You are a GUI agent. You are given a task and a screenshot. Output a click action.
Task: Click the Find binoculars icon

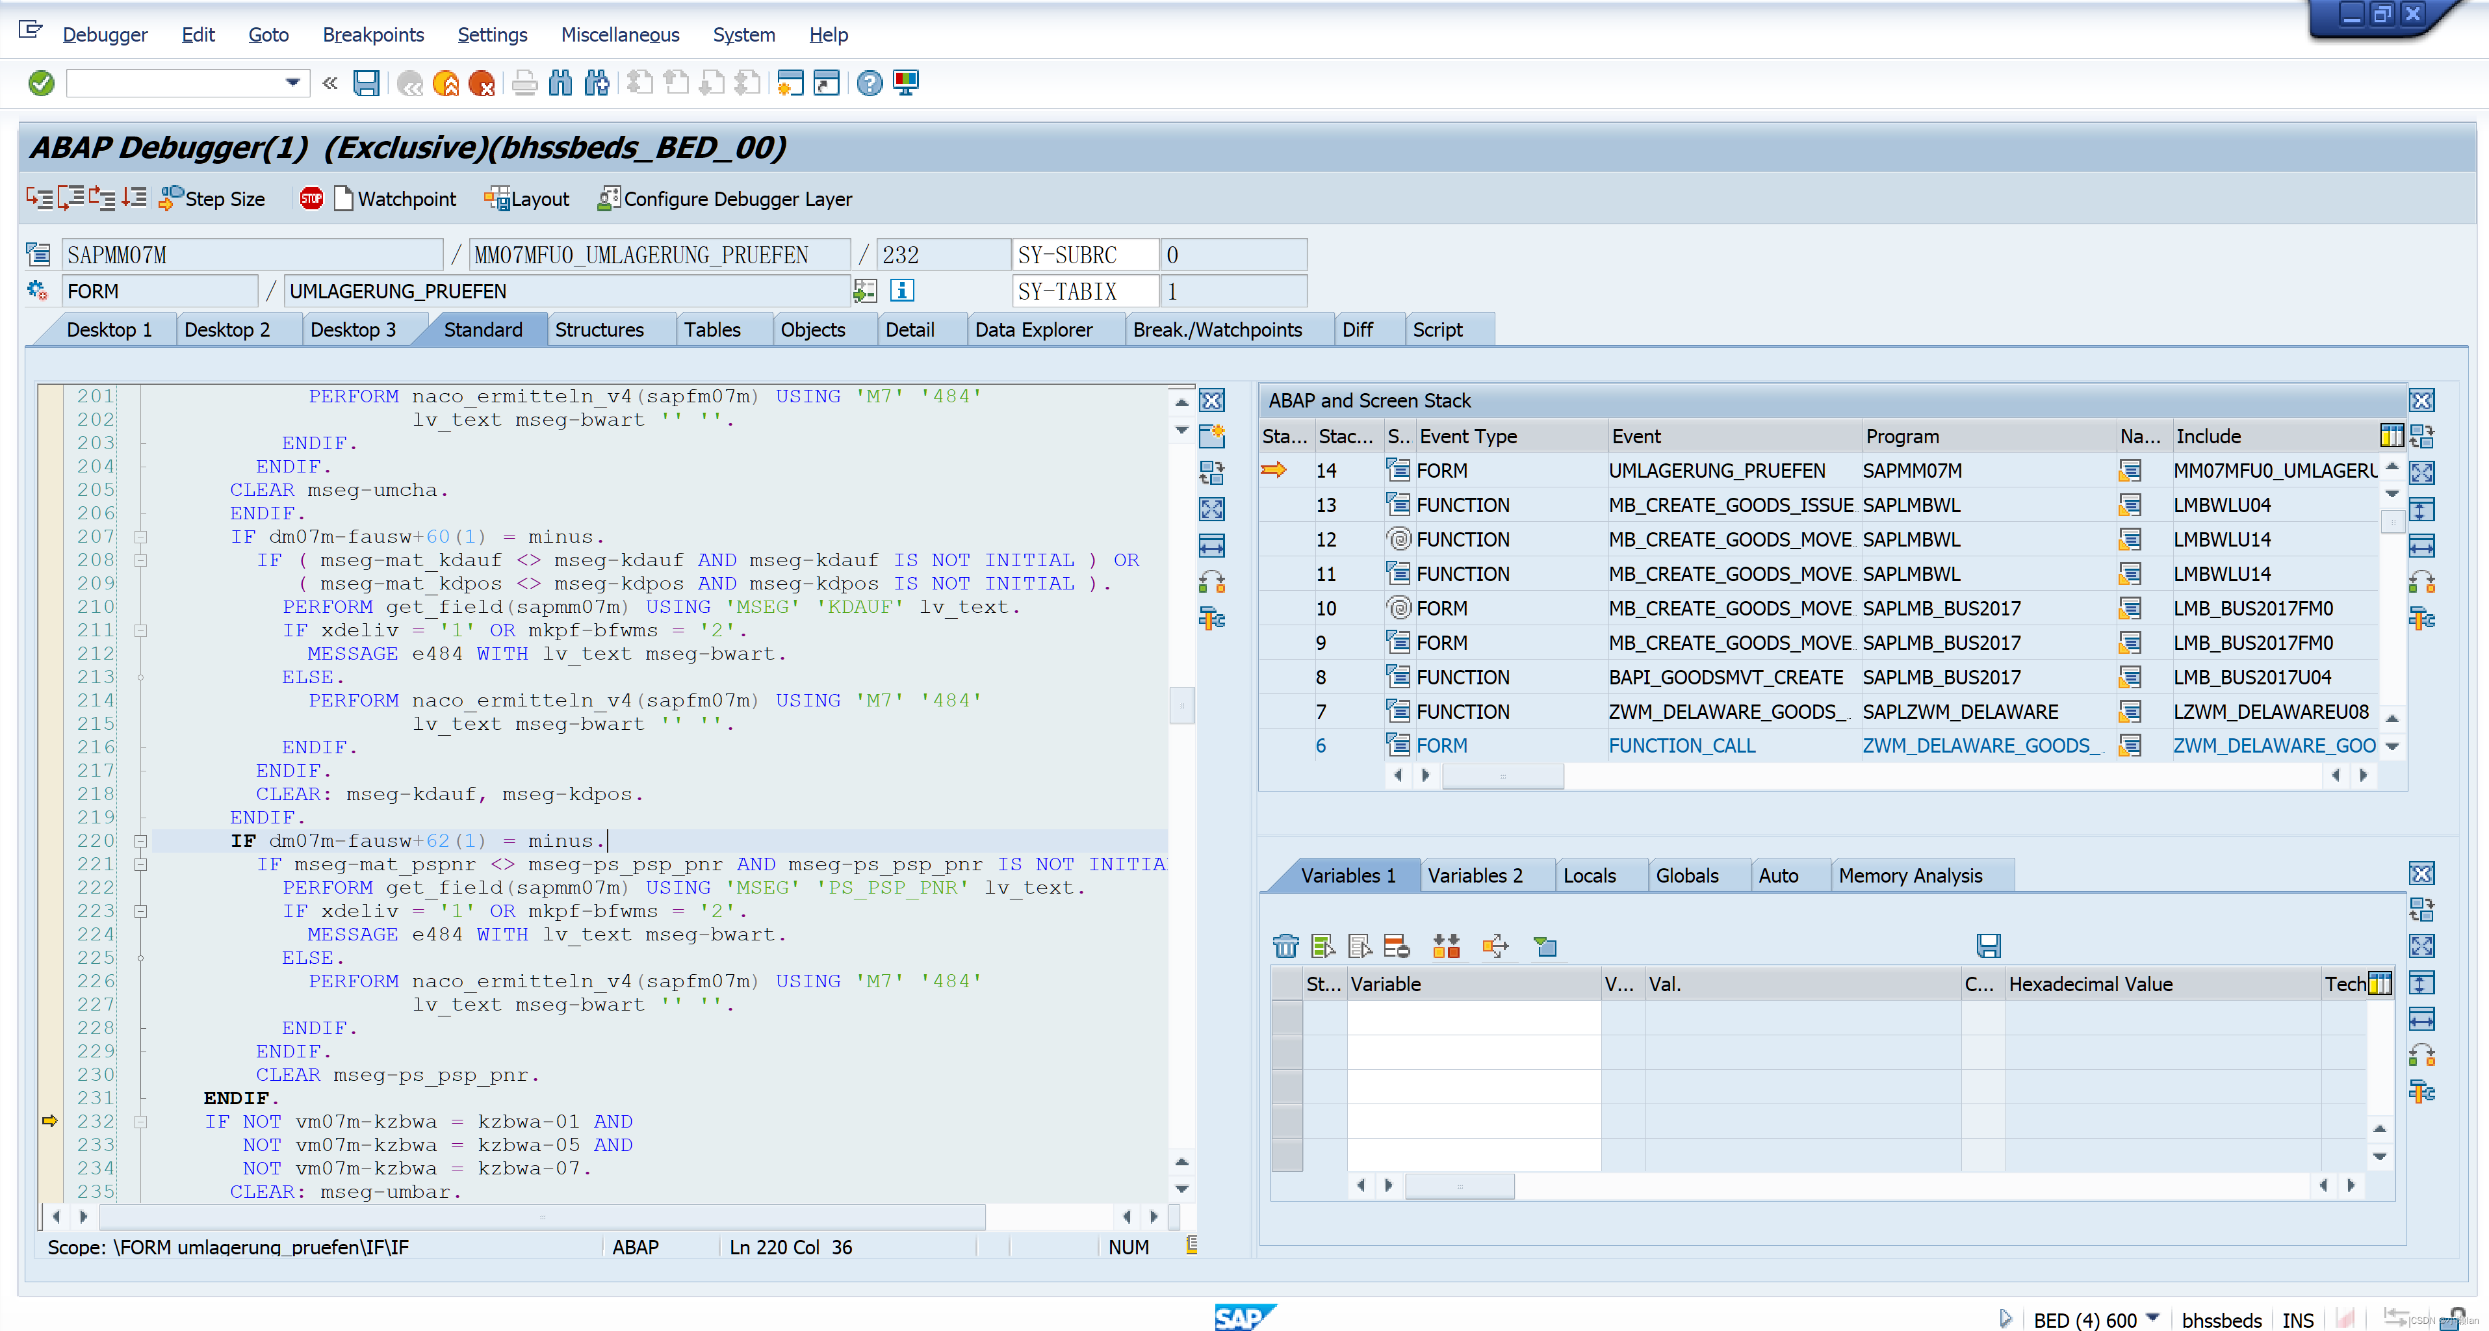point(560,83)
